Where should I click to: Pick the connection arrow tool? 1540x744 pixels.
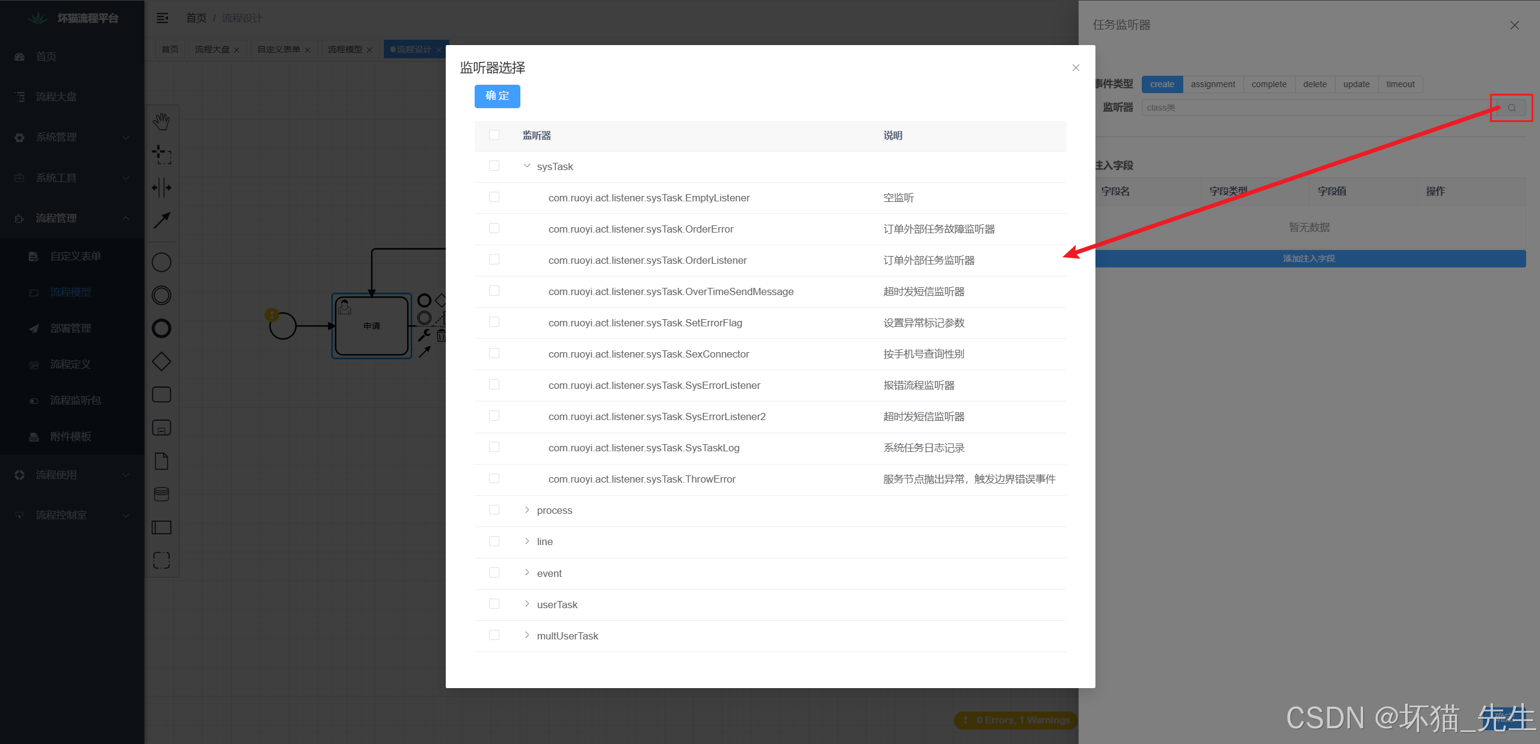coord(161,221)
